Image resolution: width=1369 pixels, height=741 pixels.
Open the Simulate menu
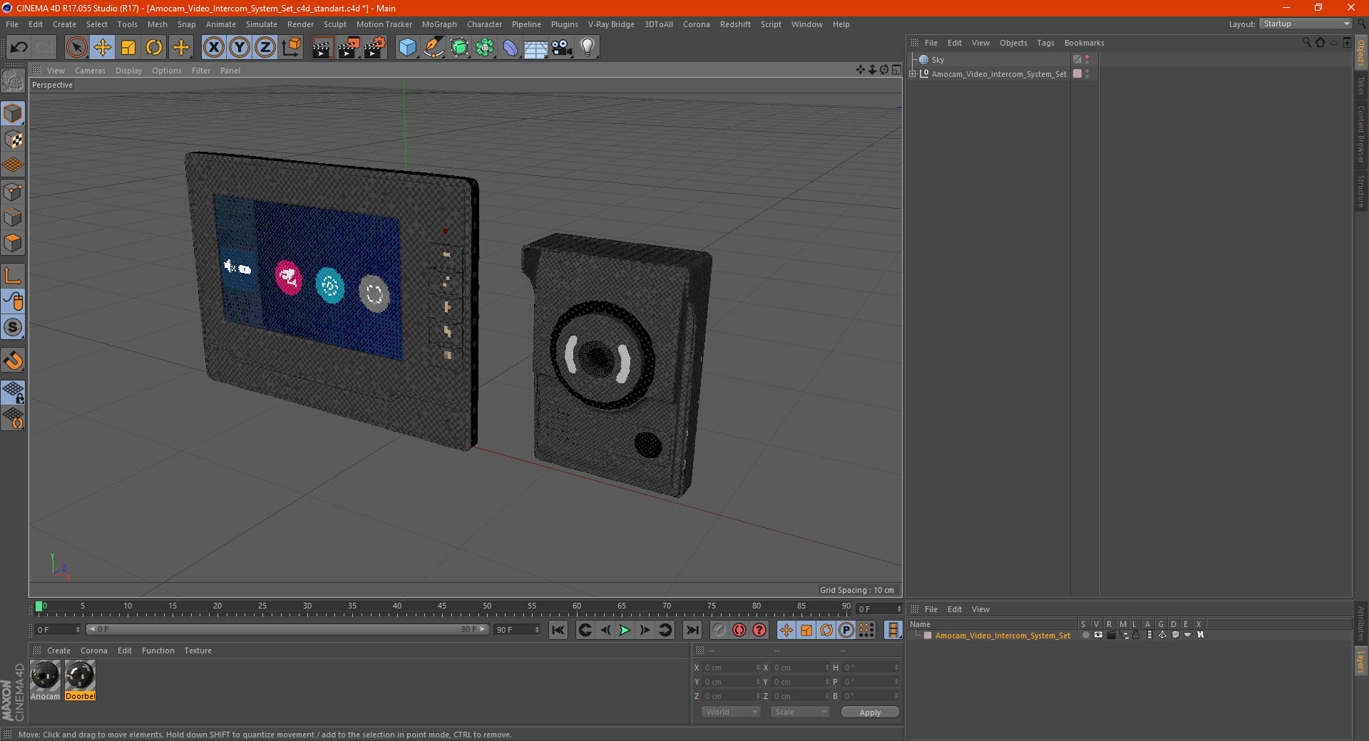click(x=262, y=24)
